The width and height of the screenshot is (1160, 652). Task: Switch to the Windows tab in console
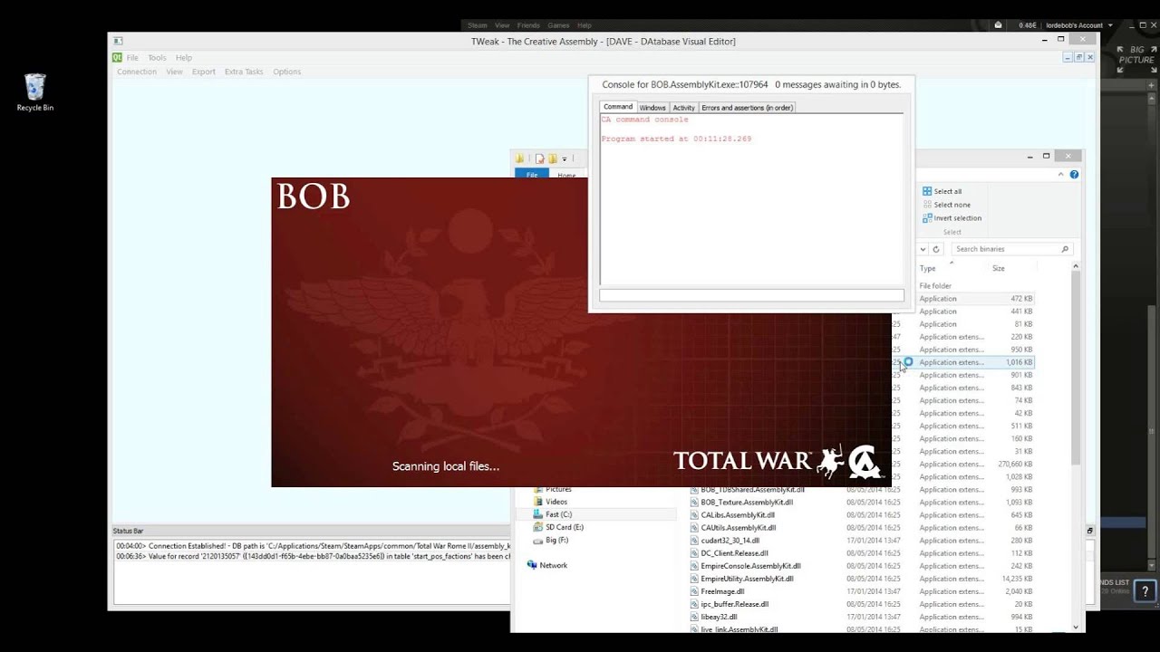pyautogui.click(x=652, y=108)
